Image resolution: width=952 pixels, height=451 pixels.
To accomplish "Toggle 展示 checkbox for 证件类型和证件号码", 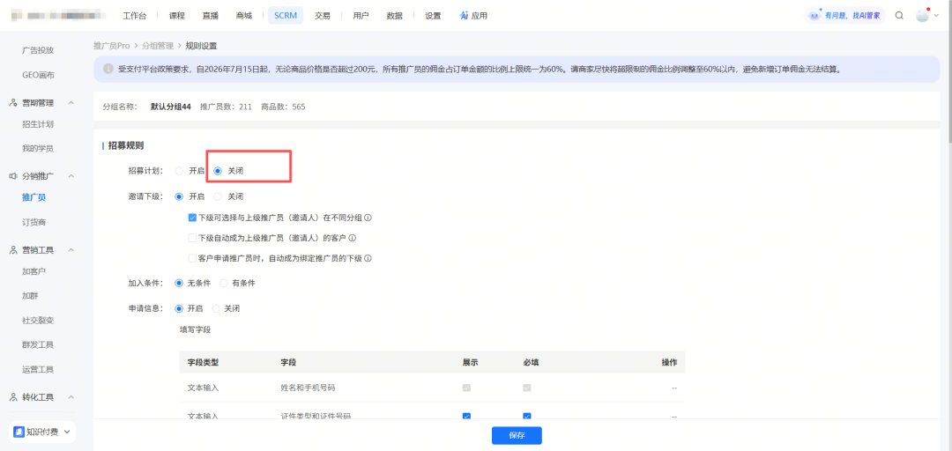I will [x=466, y=416].
